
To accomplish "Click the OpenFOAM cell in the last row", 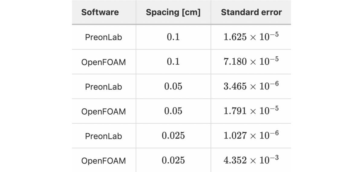I will click(x=103, y=161).
